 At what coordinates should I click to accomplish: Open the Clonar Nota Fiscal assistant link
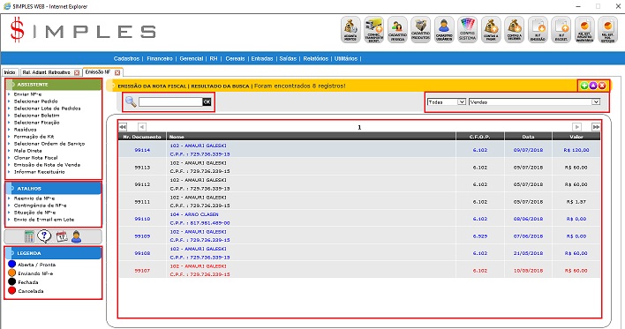pos(35,158)
